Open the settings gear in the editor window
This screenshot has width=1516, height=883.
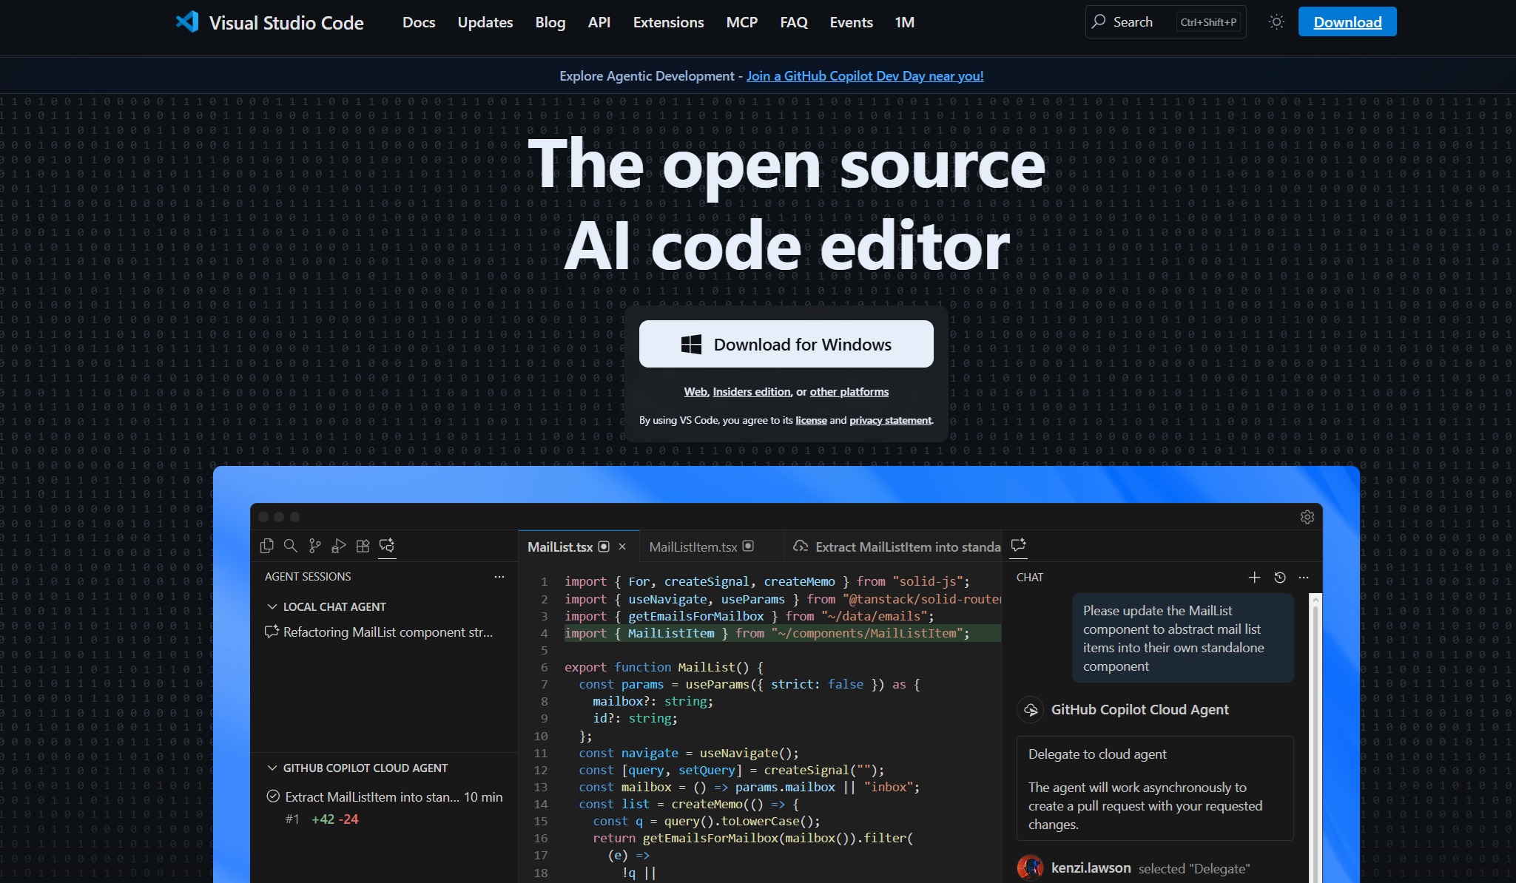1307,517
